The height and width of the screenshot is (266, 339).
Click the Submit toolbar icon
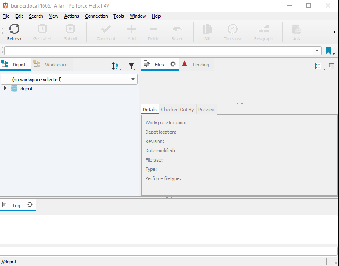tap(70, 29)
